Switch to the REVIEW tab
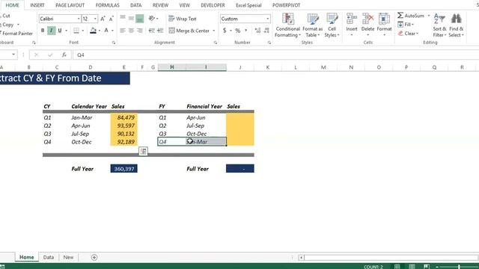Viewport: 479px width, 269px height. 160,5
